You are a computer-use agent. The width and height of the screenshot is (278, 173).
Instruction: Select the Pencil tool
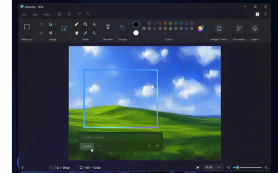click(x=76, y=24)
